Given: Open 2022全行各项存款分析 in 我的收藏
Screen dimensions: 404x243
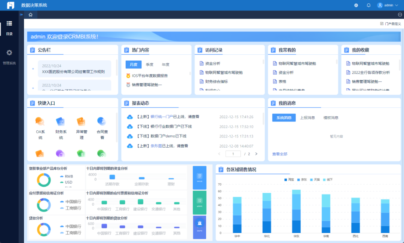Looking at the screenshot, I should [371, 73].
